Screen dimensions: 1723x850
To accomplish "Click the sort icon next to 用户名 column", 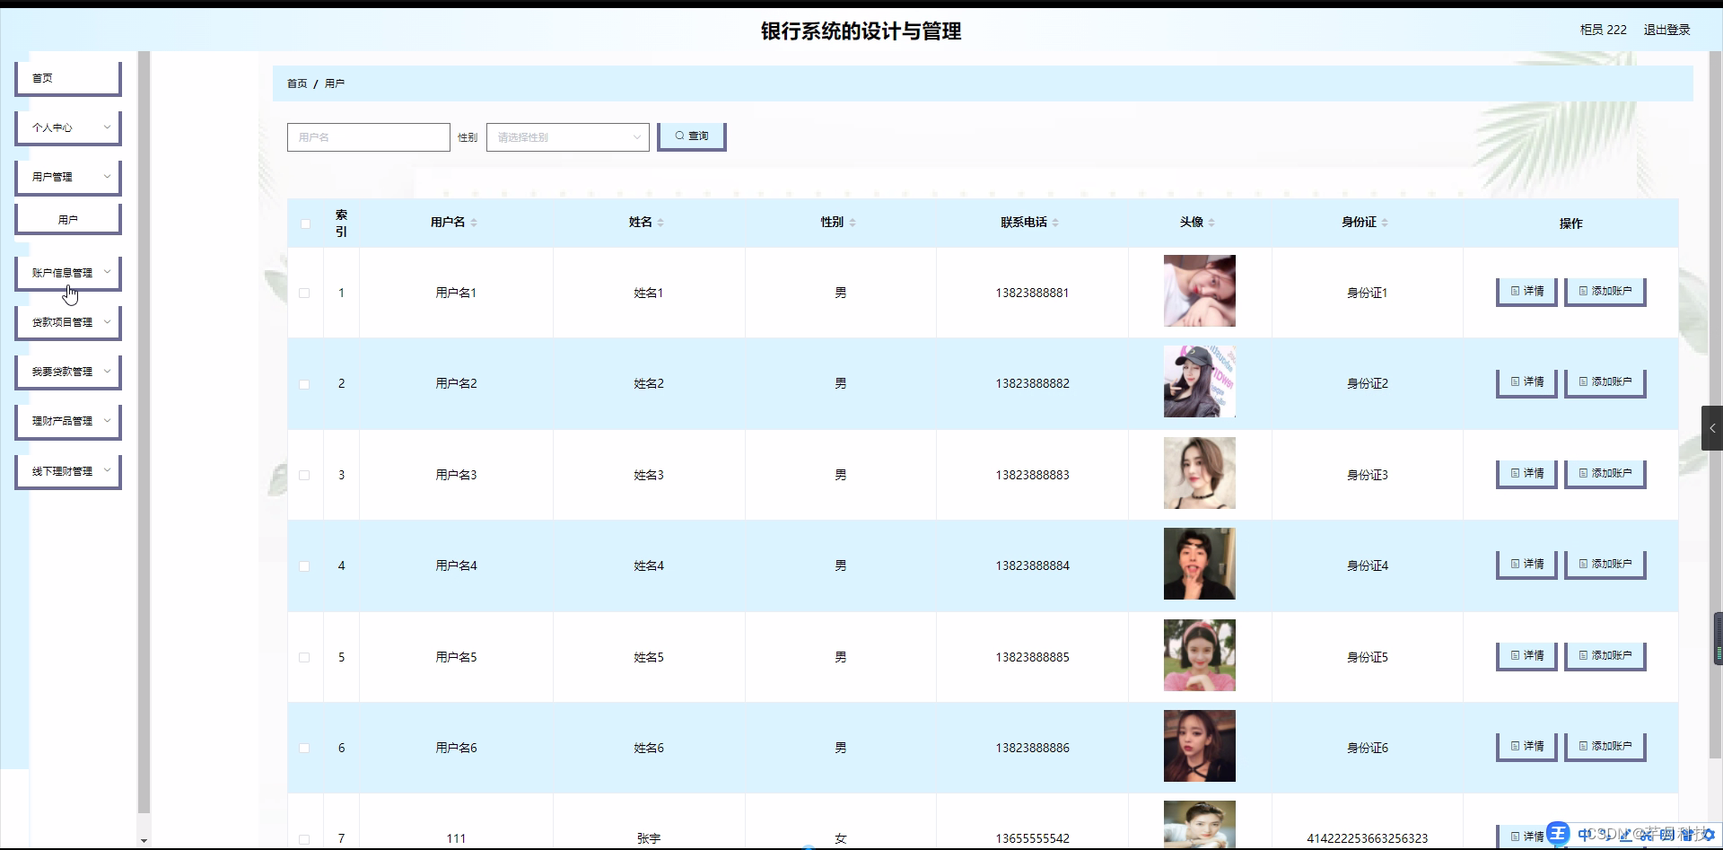I will 474,223.
